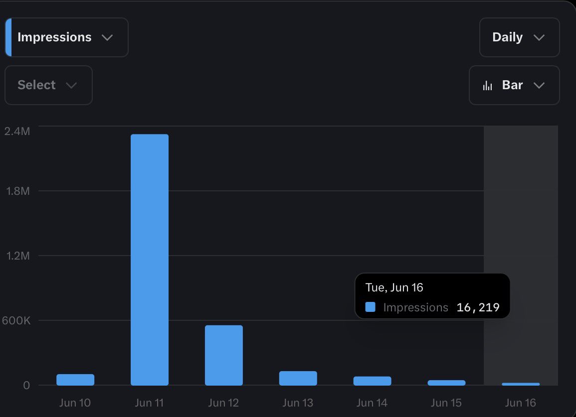
Task: Click the Jun 16 date label
Action: [x=521, y=403]
